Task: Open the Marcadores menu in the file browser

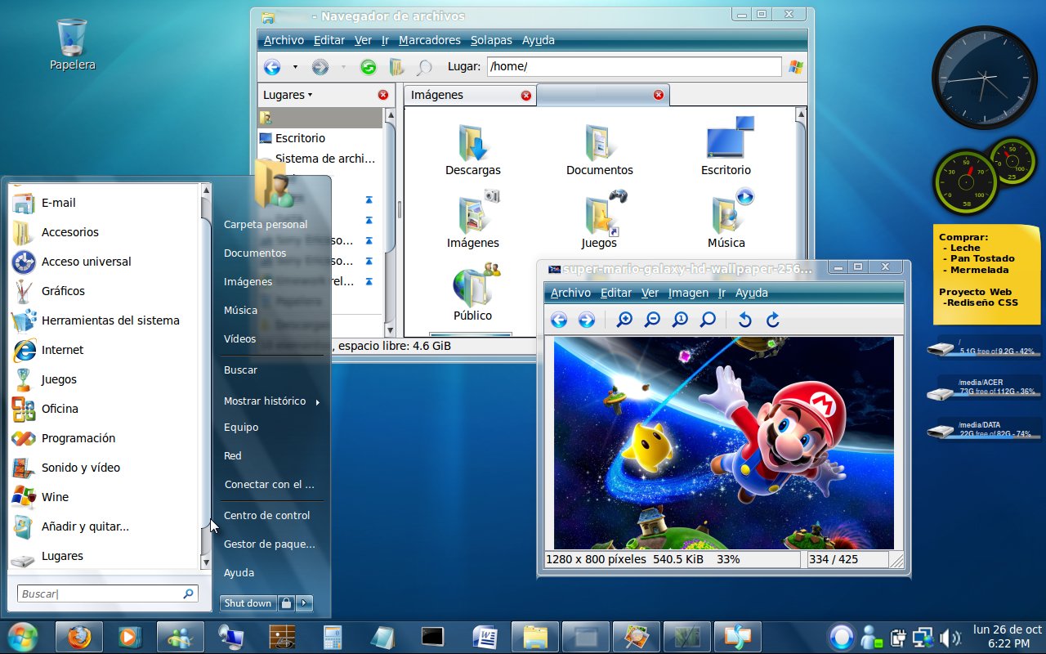Action: pyautogui.click(x=429, y=40)
